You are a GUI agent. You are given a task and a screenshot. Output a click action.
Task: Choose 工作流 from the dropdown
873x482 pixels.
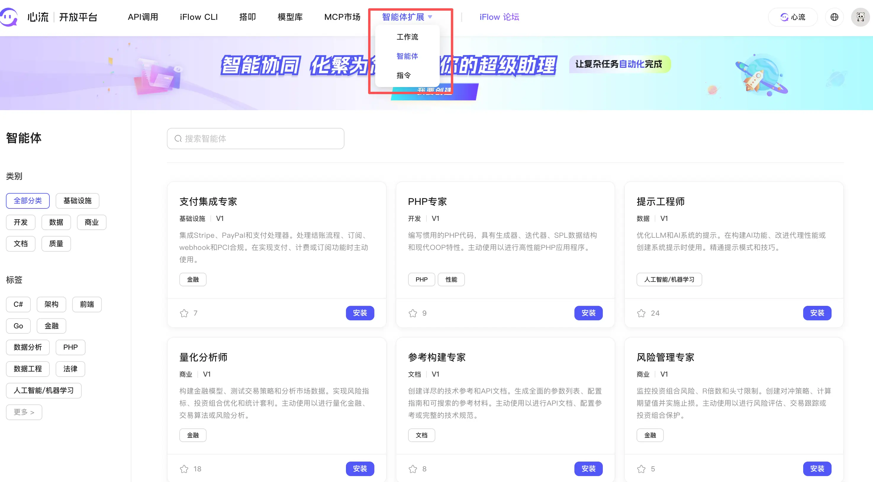(x=407, y=37)
